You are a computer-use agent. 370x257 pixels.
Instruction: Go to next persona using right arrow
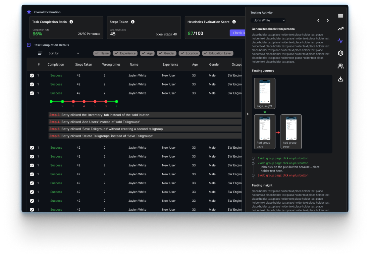[x=328, y=21]
